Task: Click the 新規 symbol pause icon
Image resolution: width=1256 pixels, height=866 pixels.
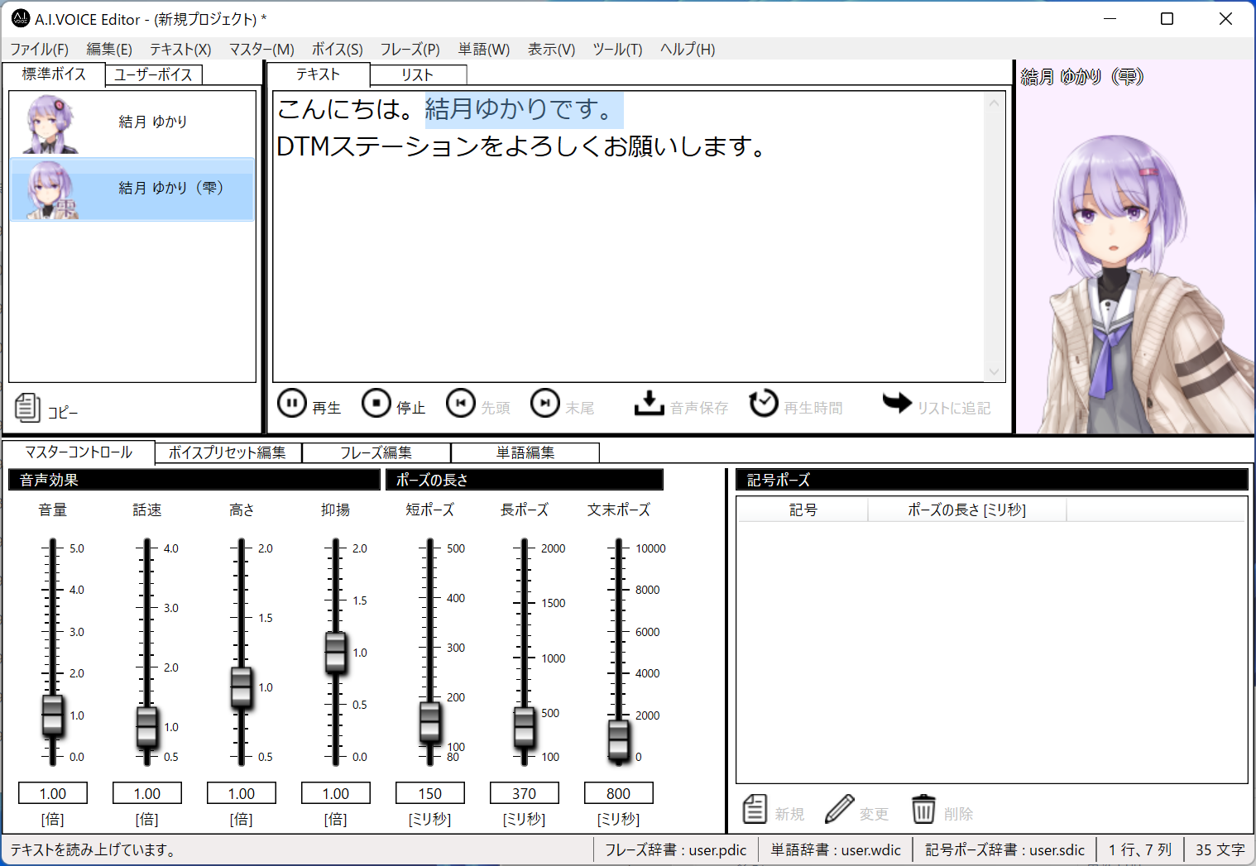Action: (x=755, y=809)
